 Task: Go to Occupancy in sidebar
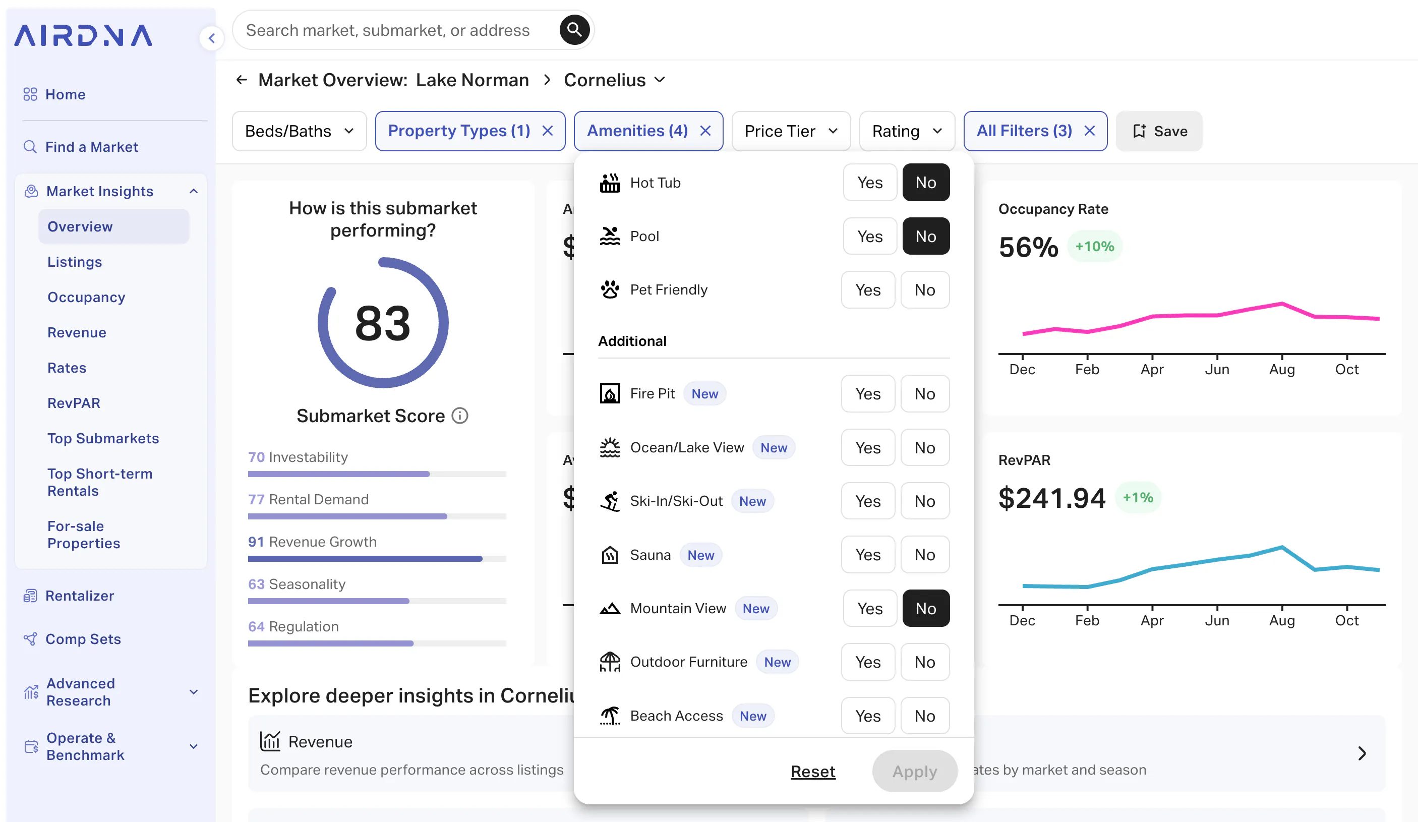coord(86,297)
